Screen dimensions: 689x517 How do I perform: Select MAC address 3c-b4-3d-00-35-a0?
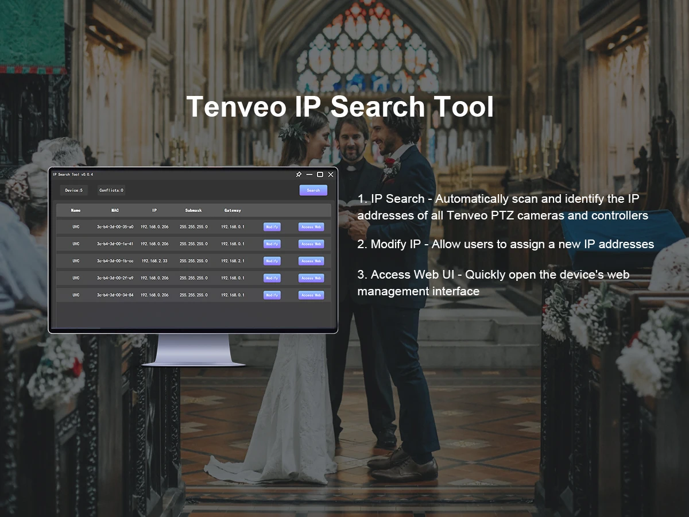click(x=115, y=227)
